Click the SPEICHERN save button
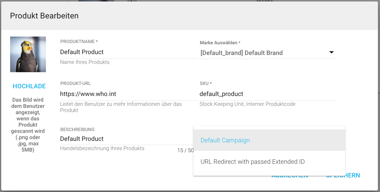The width and height of the screenshot is (380, 192). (x=343, y=176)
